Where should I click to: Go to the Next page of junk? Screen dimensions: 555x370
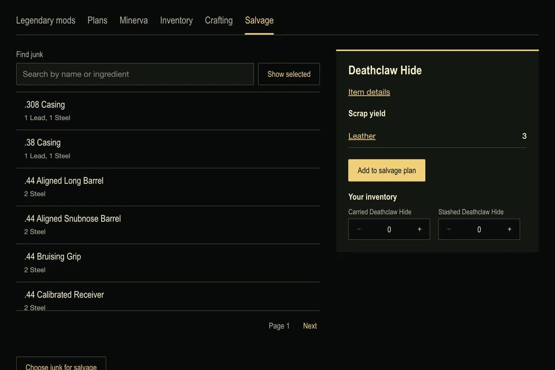[310, 326]
